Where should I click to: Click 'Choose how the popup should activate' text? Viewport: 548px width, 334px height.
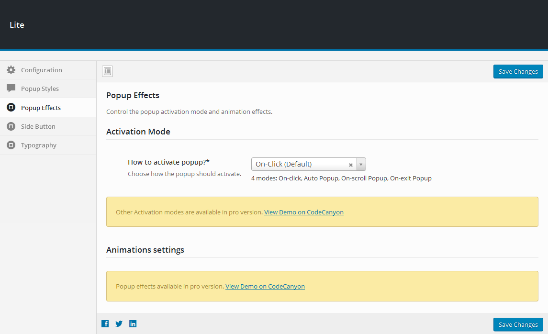[184, 174]
